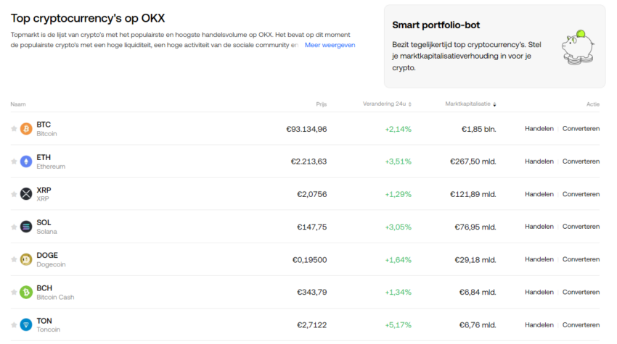The height and width of the screenshot is (344, 617).
Task: Click the Prijs column header
Action: click(321, 104)
